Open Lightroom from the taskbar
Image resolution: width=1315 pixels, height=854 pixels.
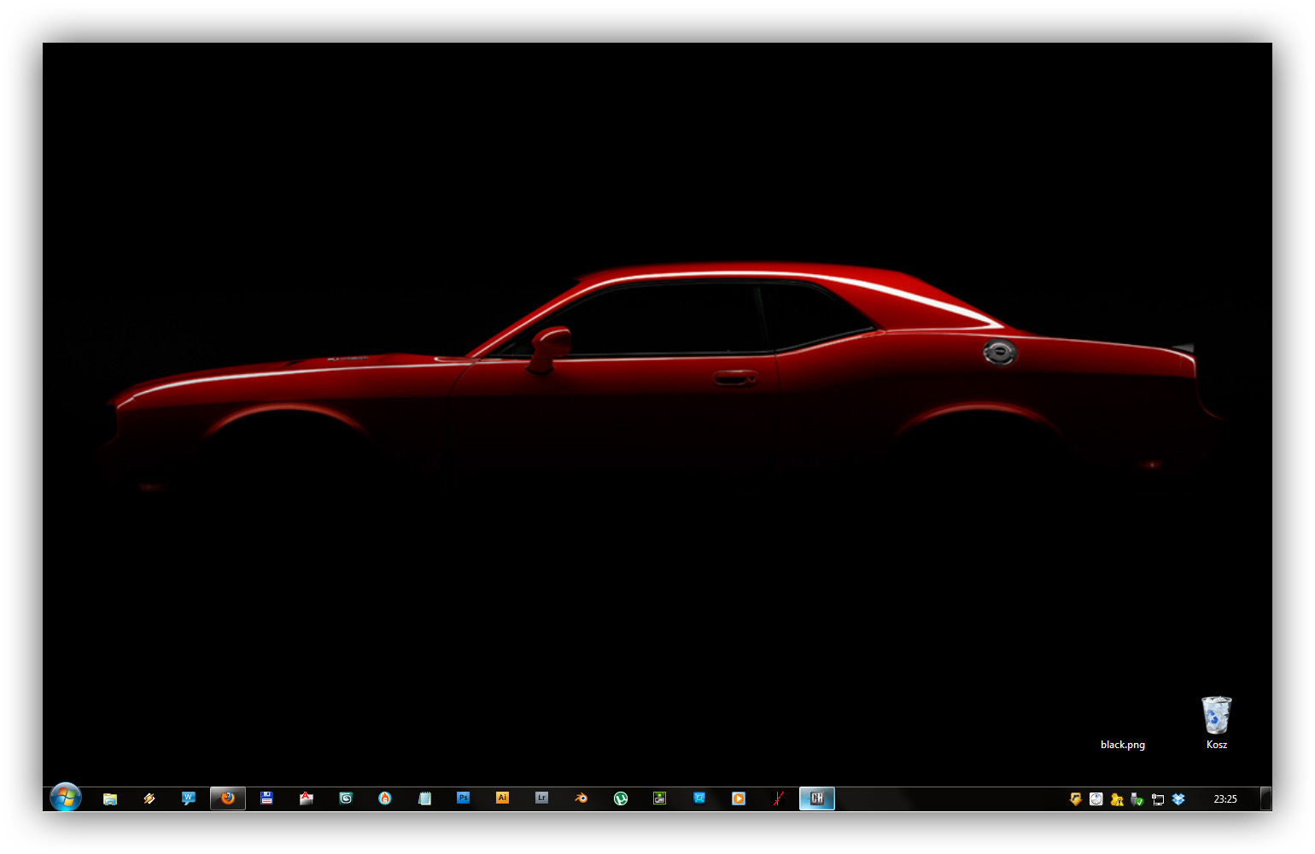[x=541, y=798]
